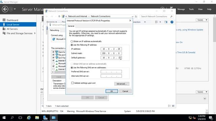Open the Help menu

[209, 9]
